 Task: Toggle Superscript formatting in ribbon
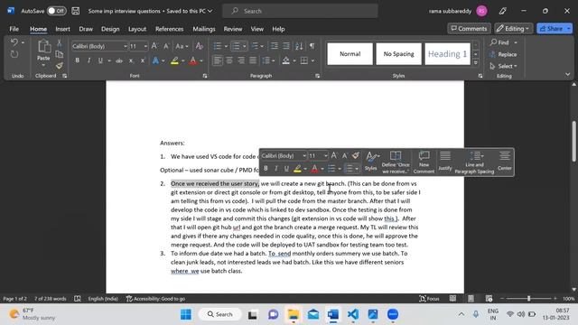pyautogui.click(x=143, y=60)
